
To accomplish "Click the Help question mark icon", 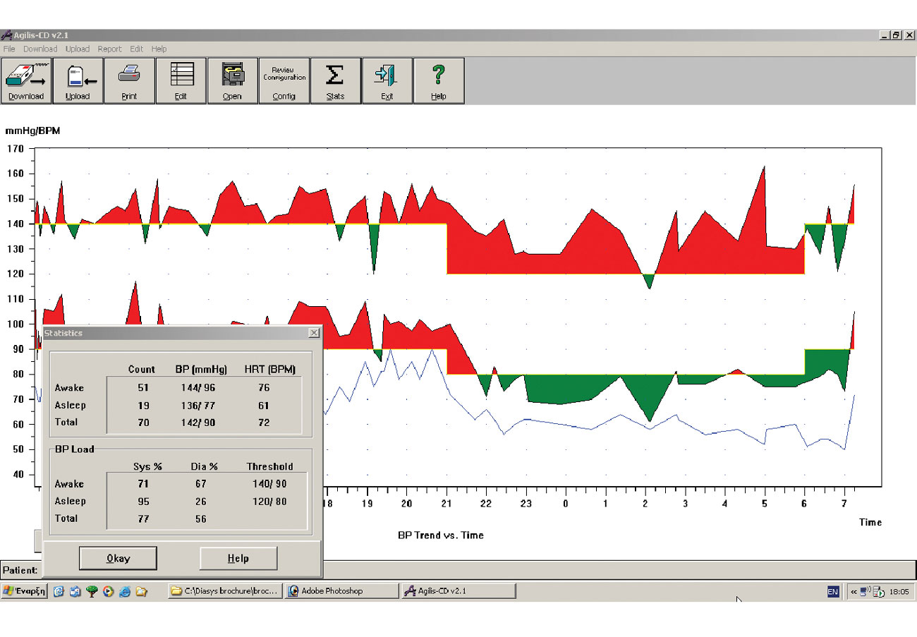I will 438,80.
